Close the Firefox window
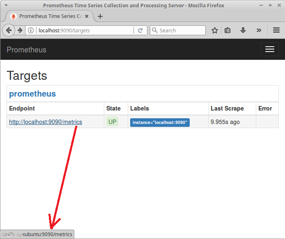Viewport: 285px width, 239px height. coord(279,5)
